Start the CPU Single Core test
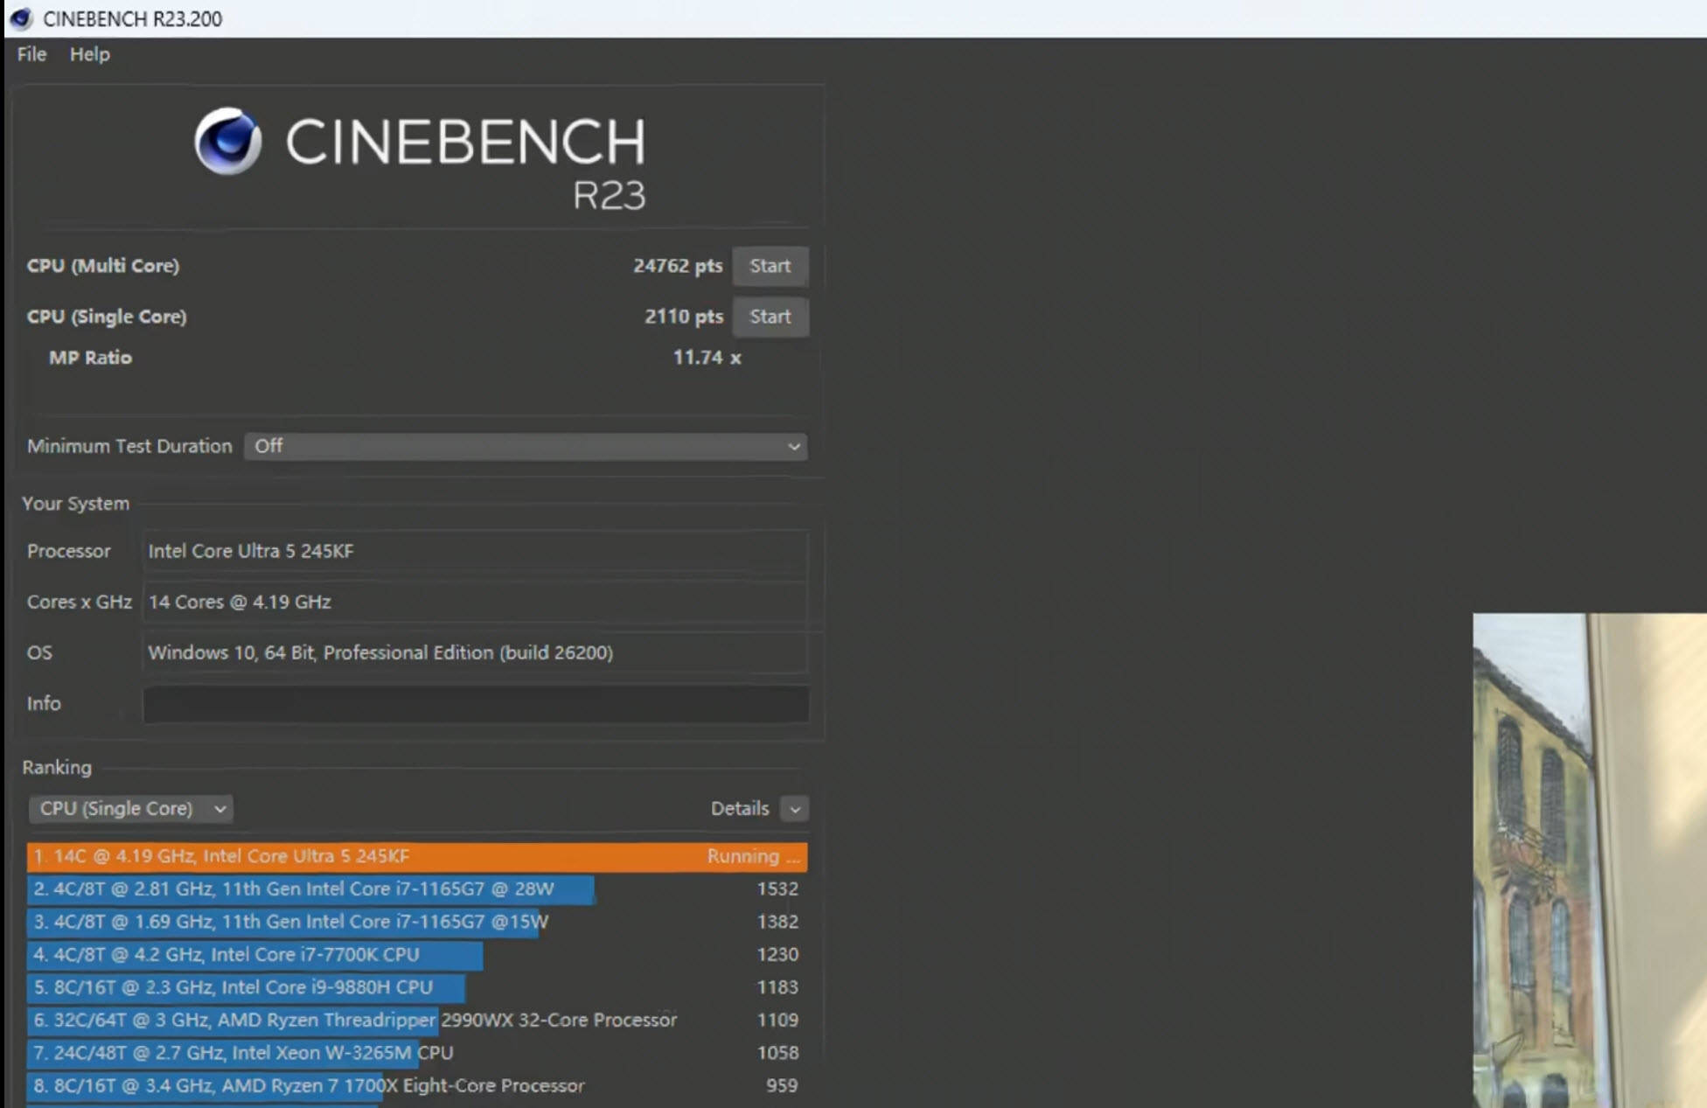Image resolution: width=1707 pixels, height=1108 pixels. coord(770,317)
